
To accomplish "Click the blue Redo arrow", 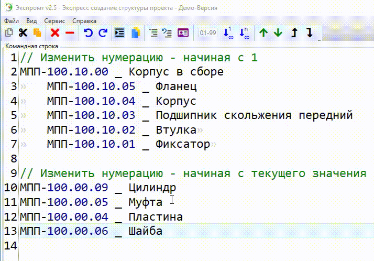I will (x=103, y=32).
